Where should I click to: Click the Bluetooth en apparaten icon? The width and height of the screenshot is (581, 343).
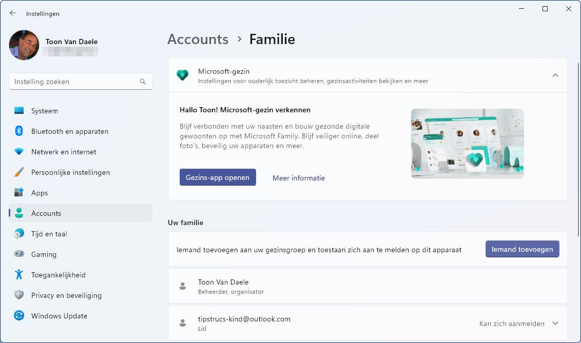pos(19,131)
